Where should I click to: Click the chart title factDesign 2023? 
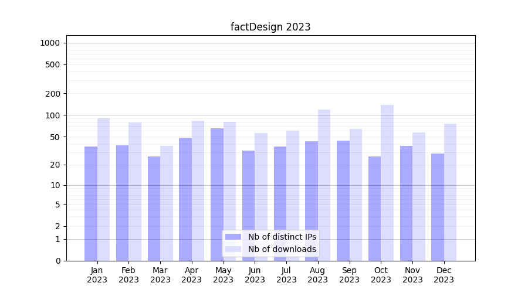pyautogui.click(x=270, y=27)
